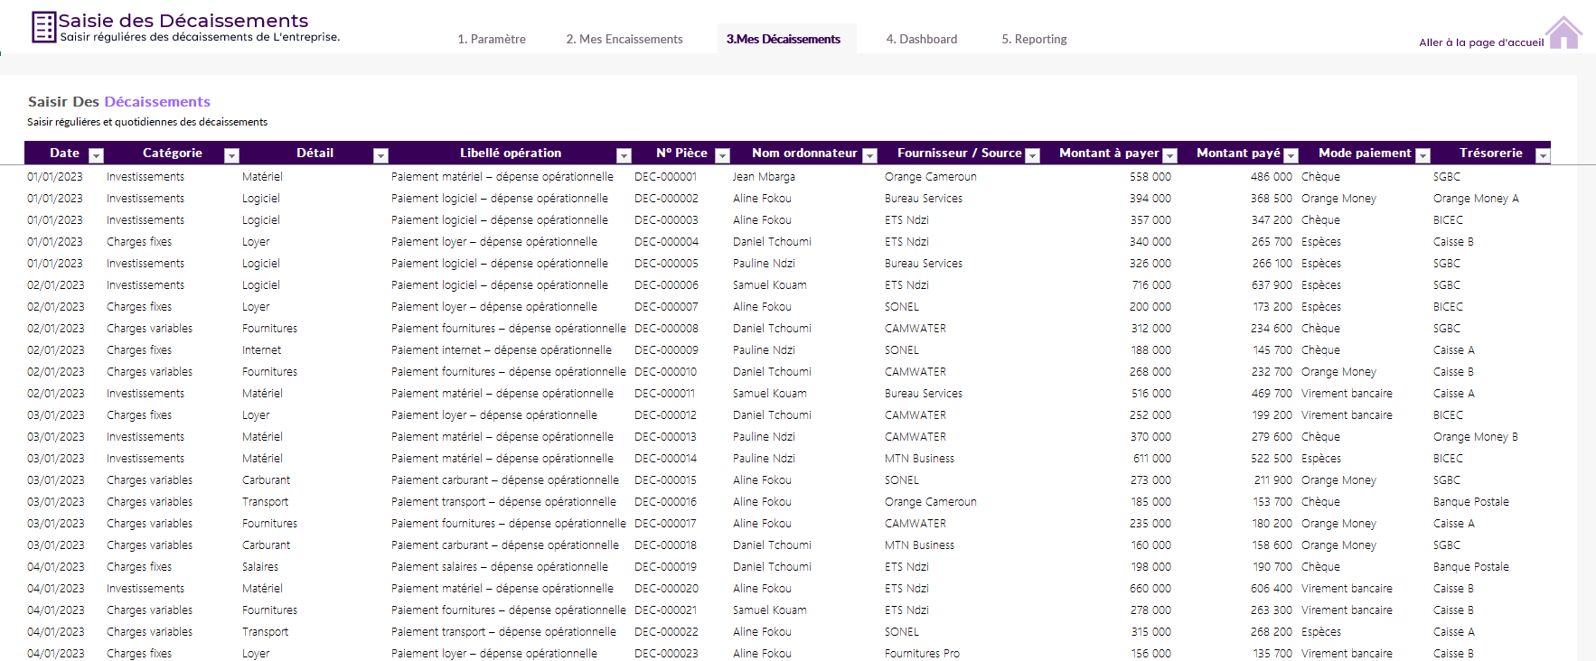This screenshot has height=661, width=1596.
Task: Click the Fournitures Pro supplier cell
Action: point(922,654)
